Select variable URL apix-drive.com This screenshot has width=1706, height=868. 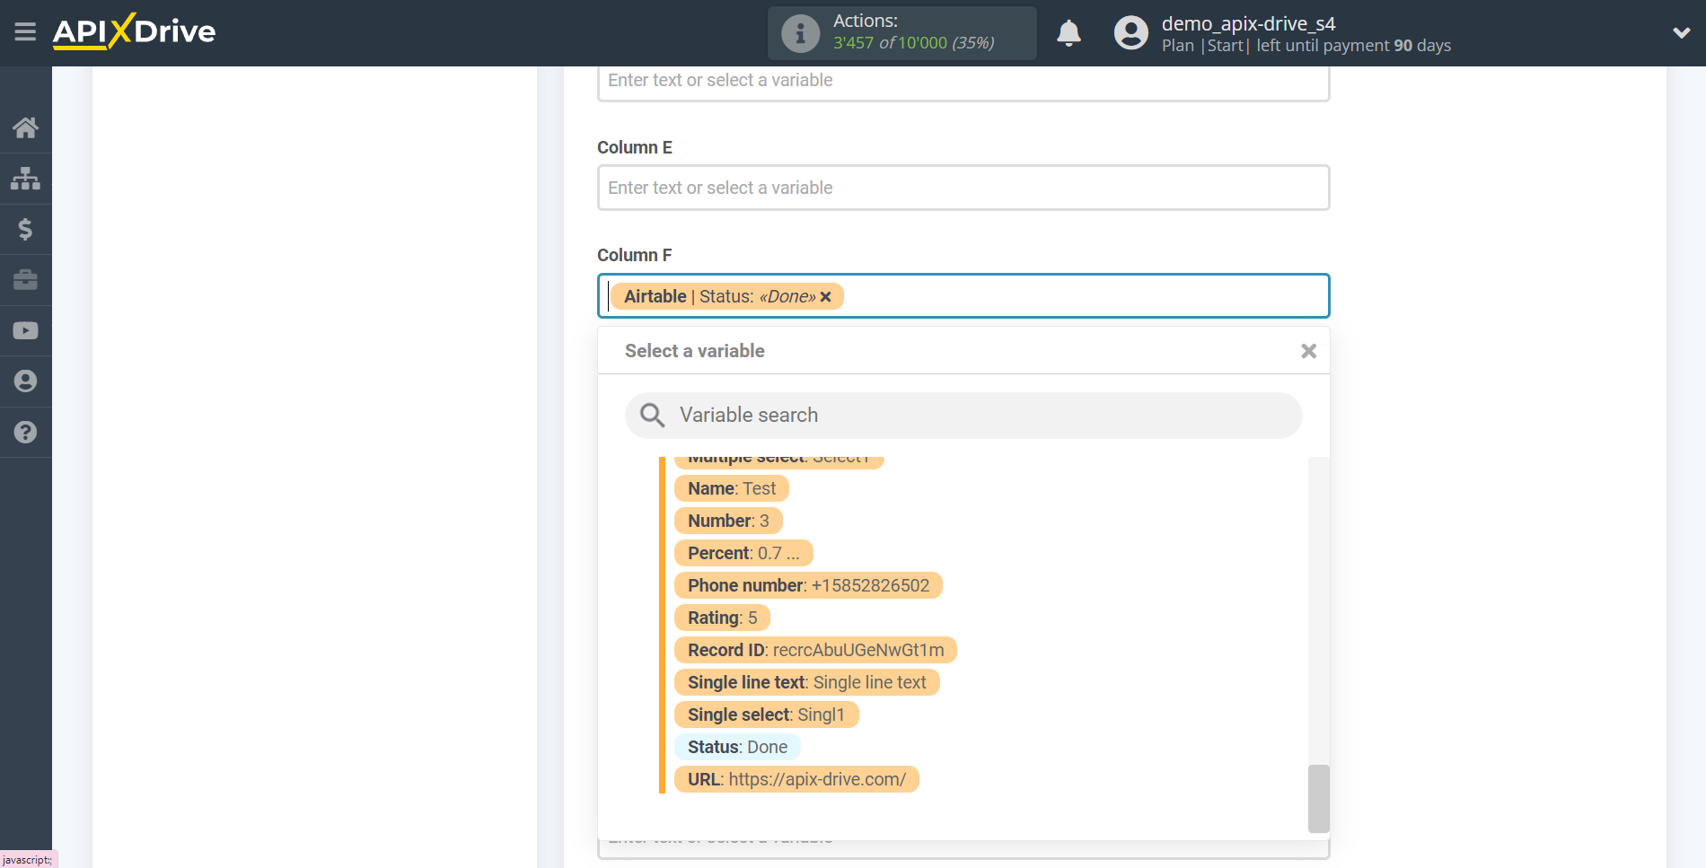796,779
